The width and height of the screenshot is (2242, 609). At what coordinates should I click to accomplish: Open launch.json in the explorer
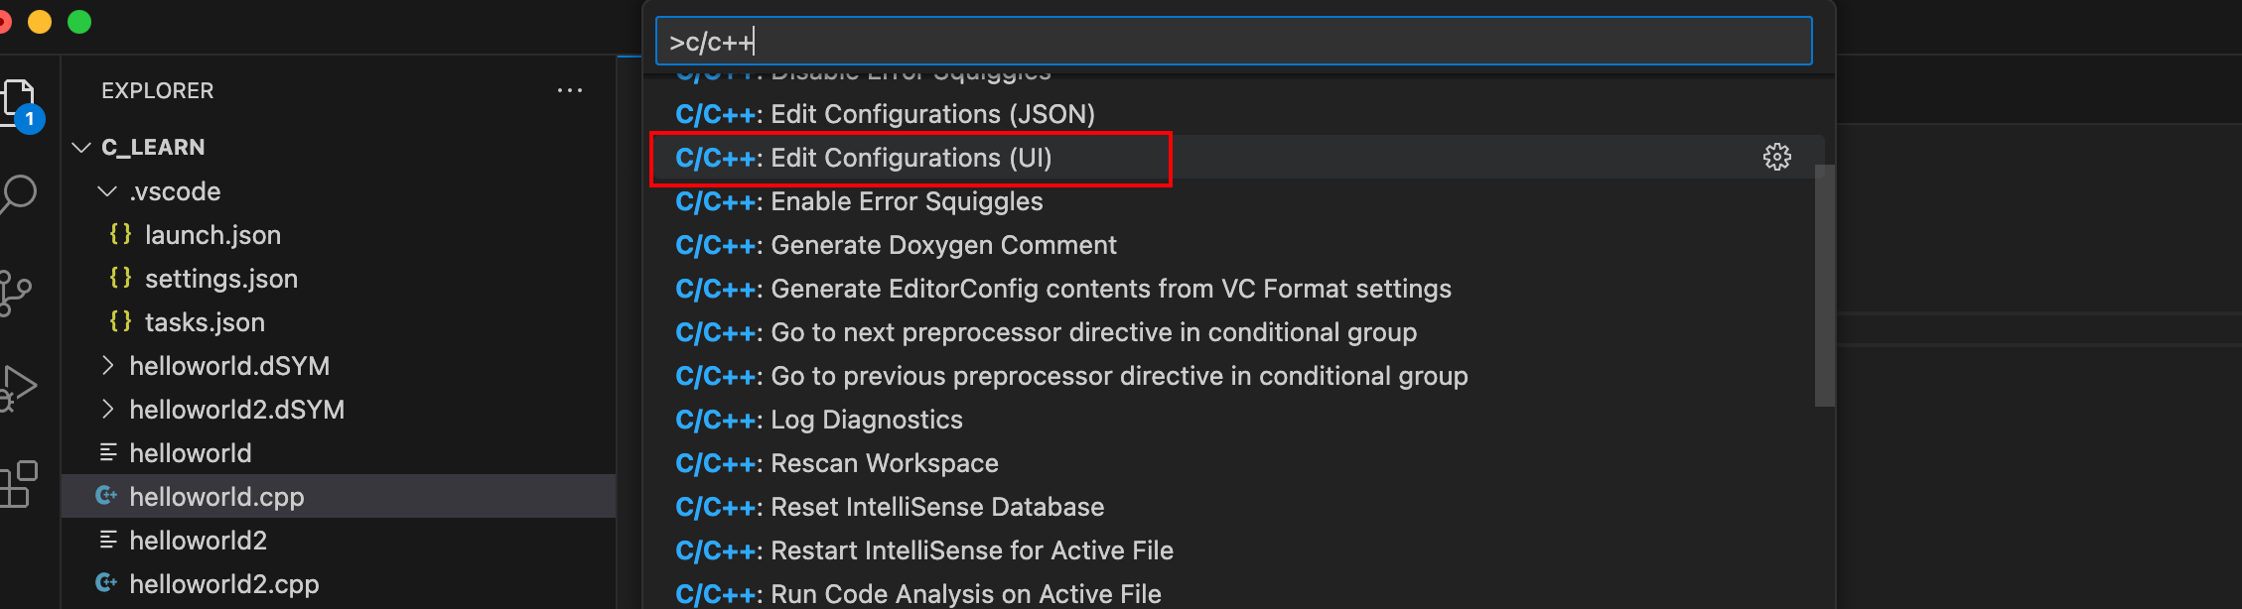coord(212,235)
